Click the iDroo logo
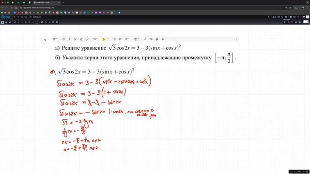Viewport: 310px width, 174px height. pos(5,17)
